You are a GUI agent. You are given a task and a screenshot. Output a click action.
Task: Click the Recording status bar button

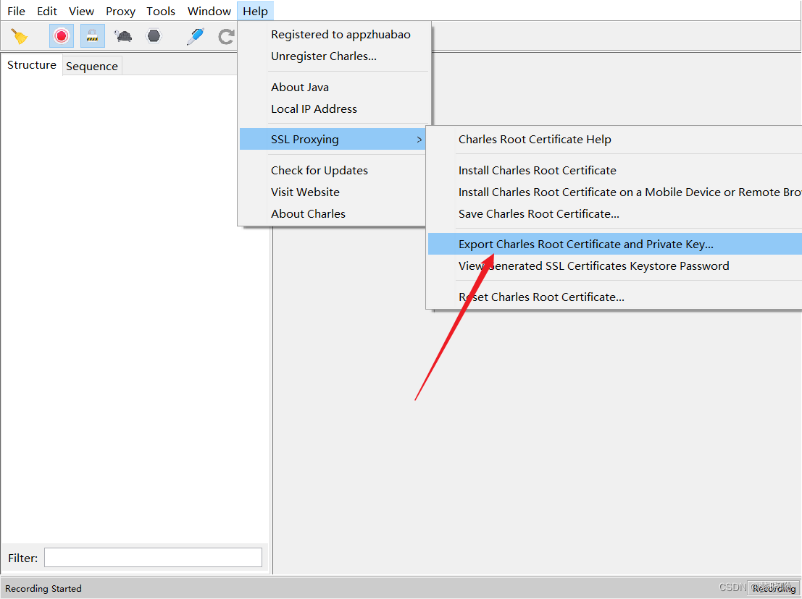tap(773, 588)
